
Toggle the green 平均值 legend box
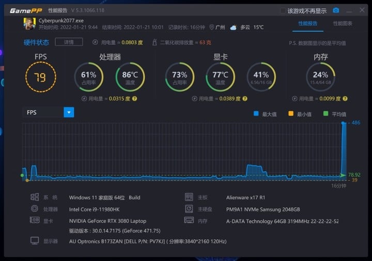(x=326, y=113)
